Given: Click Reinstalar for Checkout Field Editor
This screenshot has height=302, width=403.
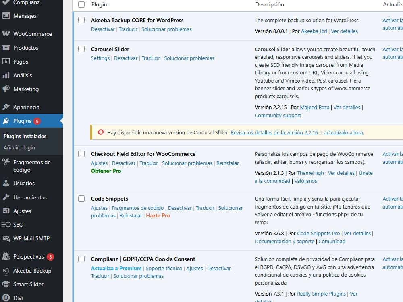Looking at the screenshot, I should [228, 163].
